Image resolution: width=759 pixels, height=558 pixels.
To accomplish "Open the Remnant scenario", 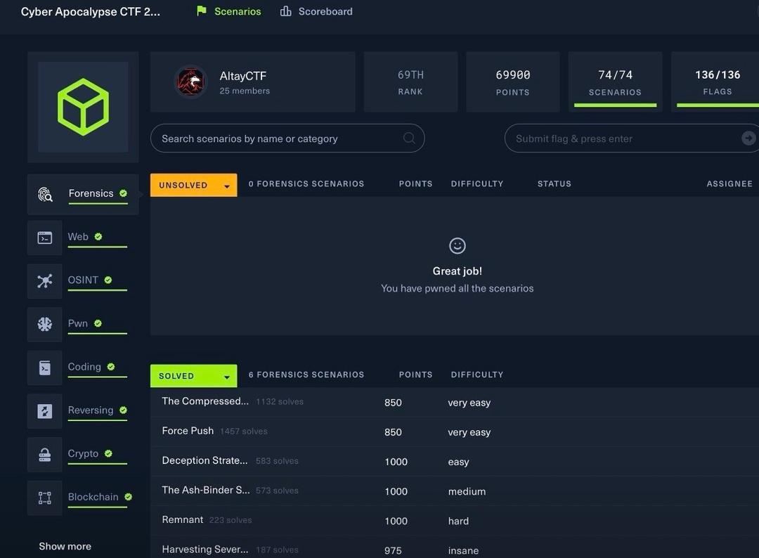I will click(x=183, y=520).
